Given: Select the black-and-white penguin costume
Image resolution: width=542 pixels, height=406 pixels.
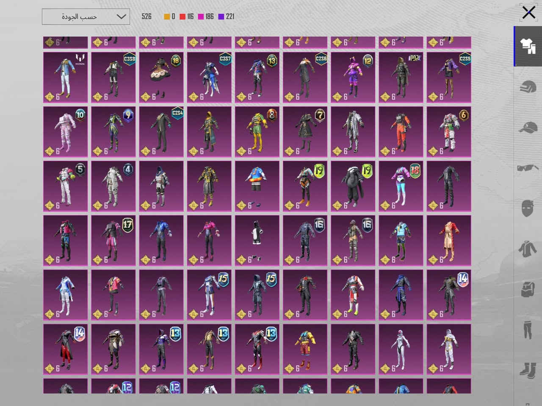Looking at the screenshot, I should (257, 241).
